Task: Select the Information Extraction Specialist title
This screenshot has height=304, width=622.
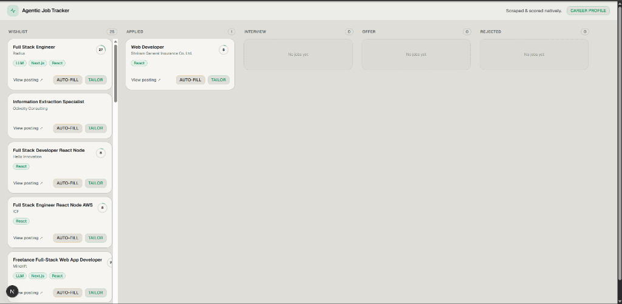Action: (x=49, y=102)
